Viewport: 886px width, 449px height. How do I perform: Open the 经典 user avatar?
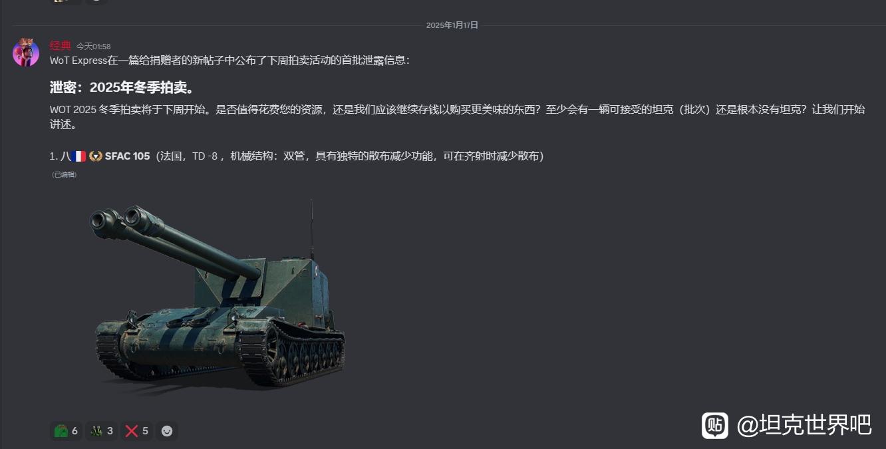(x=26, y=53)
